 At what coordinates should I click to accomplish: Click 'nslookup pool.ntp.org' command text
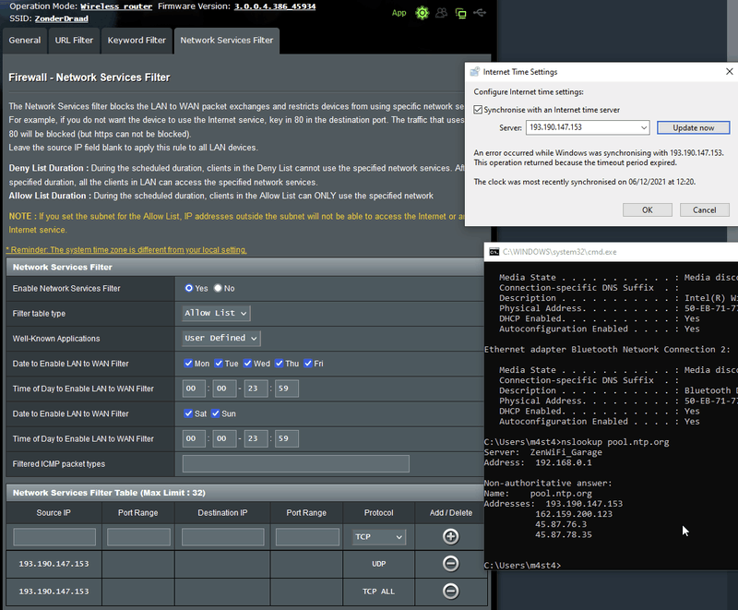coord(614,442)
